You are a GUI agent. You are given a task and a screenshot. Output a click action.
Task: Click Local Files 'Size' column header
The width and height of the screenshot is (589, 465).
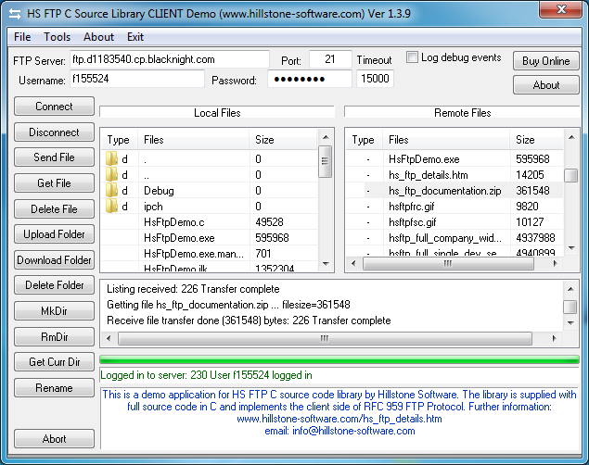point(284,140)
